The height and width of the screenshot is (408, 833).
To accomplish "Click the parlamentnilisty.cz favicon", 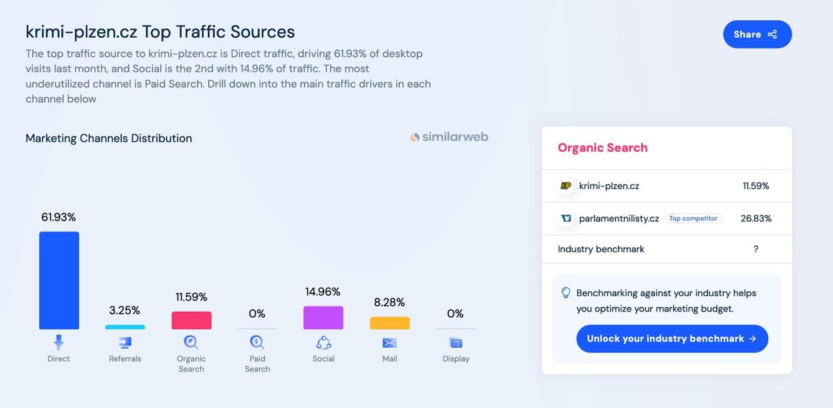I will click(x=566, y=218).
